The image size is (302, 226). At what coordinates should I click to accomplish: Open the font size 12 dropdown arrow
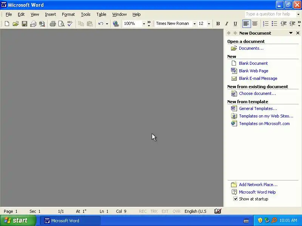(x=209, y=24)
